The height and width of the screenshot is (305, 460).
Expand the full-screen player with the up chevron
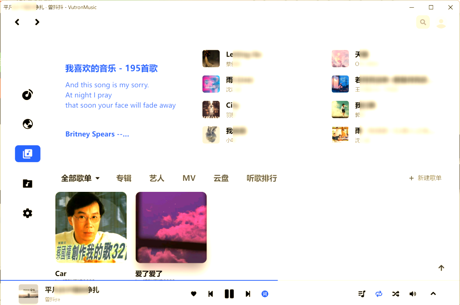[433, 294]
